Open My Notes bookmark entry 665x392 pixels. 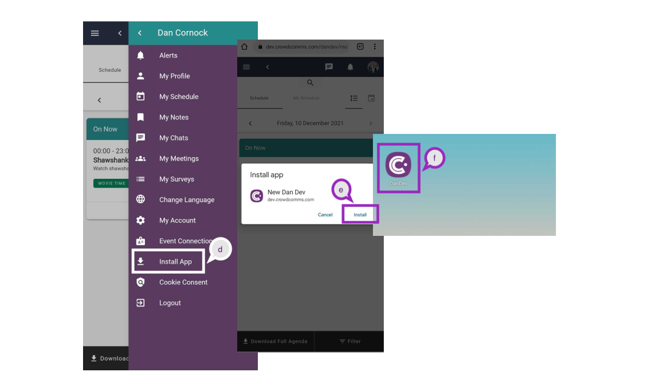[x=174, y=117]
